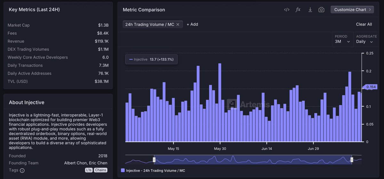Download the chart data
The width and height of the screenshot is (384, 179).
pos(310,10)
